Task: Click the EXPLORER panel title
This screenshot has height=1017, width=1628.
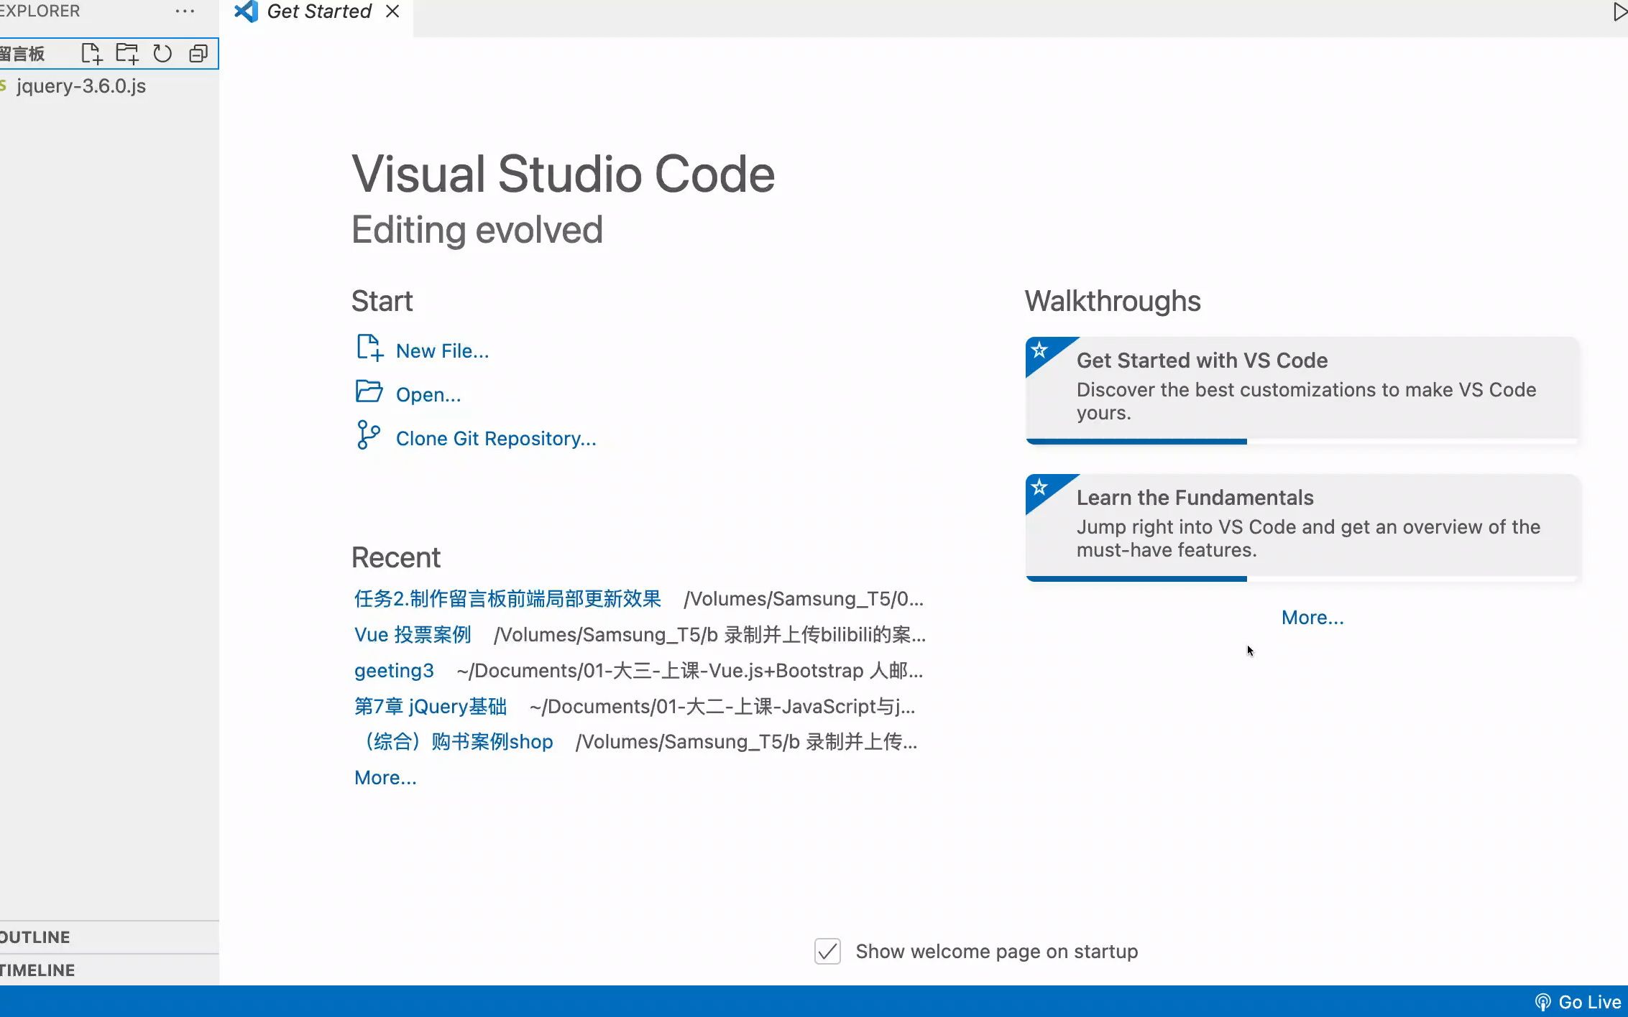Action: (40, 11)
